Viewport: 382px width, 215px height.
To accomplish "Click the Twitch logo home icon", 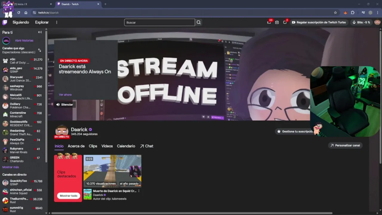I will pos(5,22).
